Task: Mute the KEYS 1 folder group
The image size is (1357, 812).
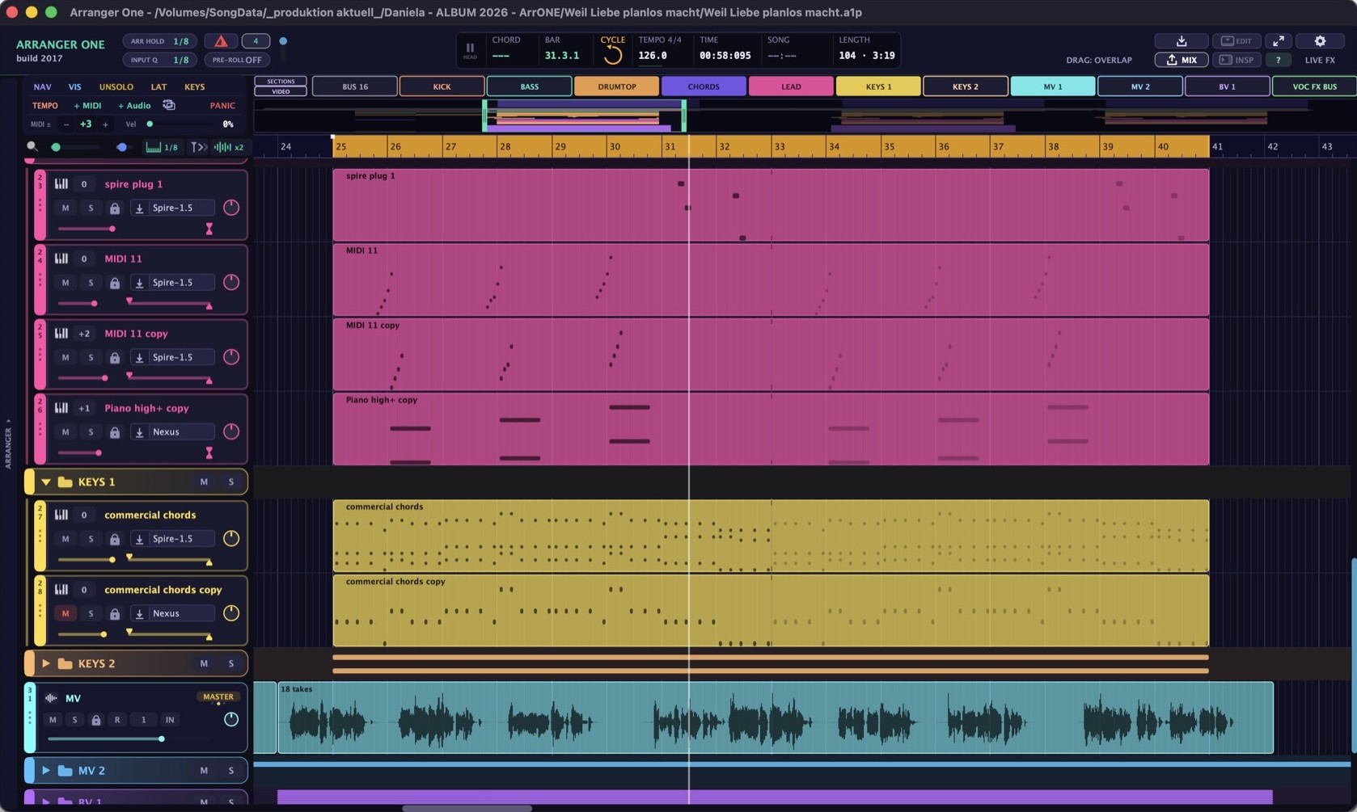Action: 204,482
